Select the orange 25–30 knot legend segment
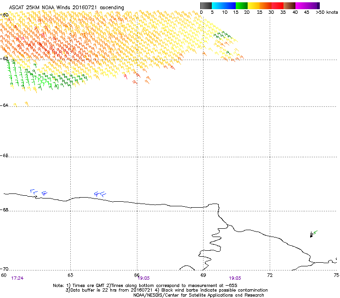 click(x=266, y=6)
